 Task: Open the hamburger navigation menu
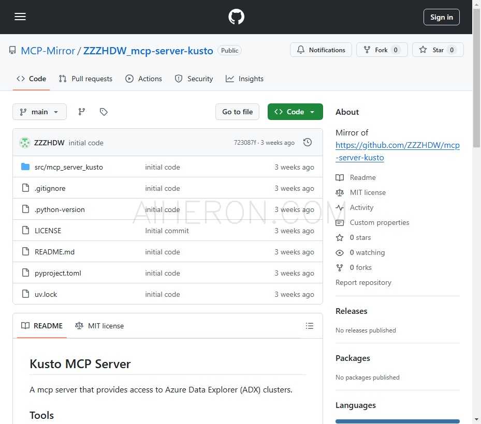point(20,17)
